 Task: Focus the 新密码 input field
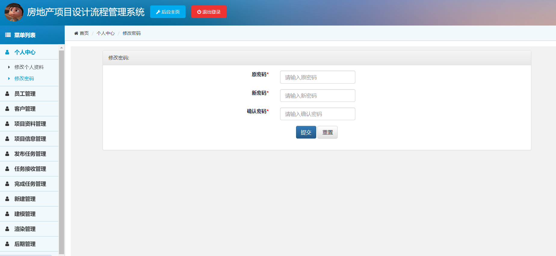coord(317,96)
